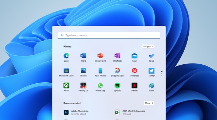Click the search magnifier icon
This screenshot has width=217, height=120.
point(62,35)
